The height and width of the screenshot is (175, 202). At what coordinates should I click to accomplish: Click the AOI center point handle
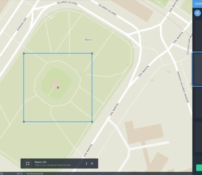click(58, 87)
